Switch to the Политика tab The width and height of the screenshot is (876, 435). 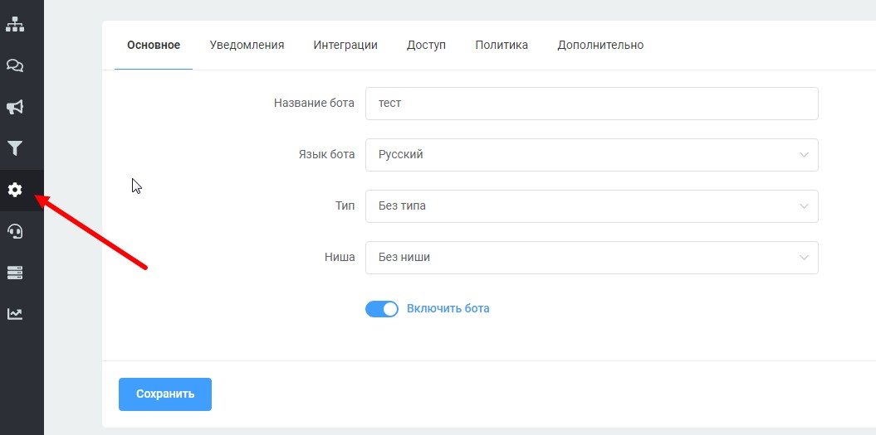point(502,45)
